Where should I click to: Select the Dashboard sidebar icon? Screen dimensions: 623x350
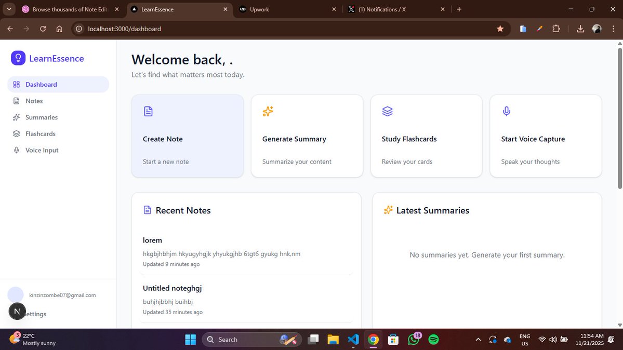pos(16,84)
